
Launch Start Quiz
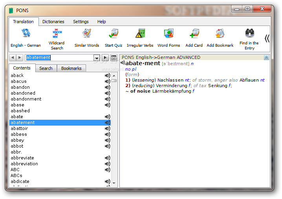coord(114,38)
